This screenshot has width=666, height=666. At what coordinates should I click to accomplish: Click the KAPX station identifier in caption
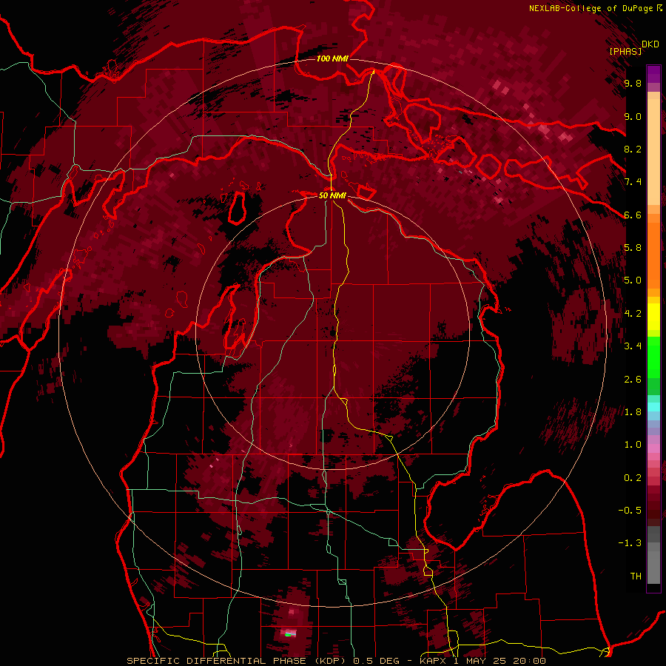click(x=433, y=661)
